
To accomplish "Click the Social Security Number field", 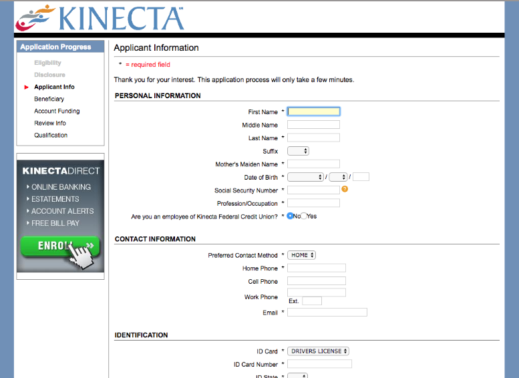I will pos(313,190).
